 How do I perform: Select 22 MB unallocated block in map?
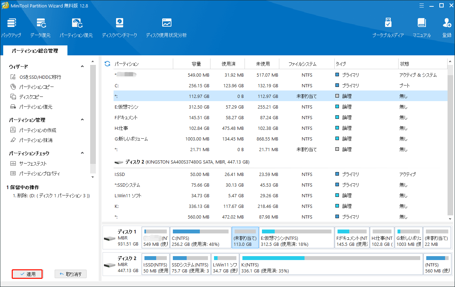click(x=437, y=237)
